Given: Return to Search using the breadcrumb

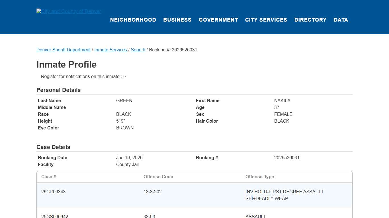Looking at the screenshot, I should click(138, 50).
